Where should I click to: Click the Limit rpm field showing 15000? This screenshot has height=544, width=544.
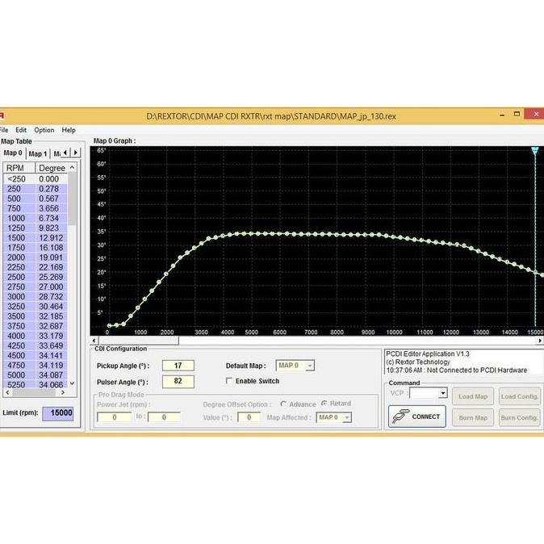pyautogui.click(x=58, y=413)
